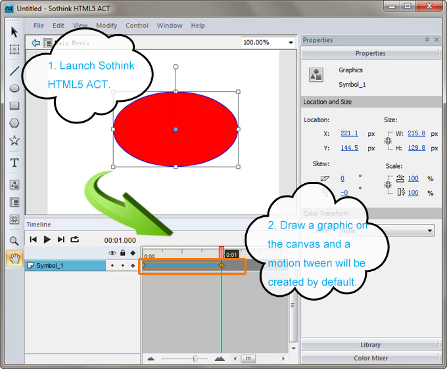Click Symbol_1 layer keyframe diamond
Screen dimensions: 447x369
[133, 265]
